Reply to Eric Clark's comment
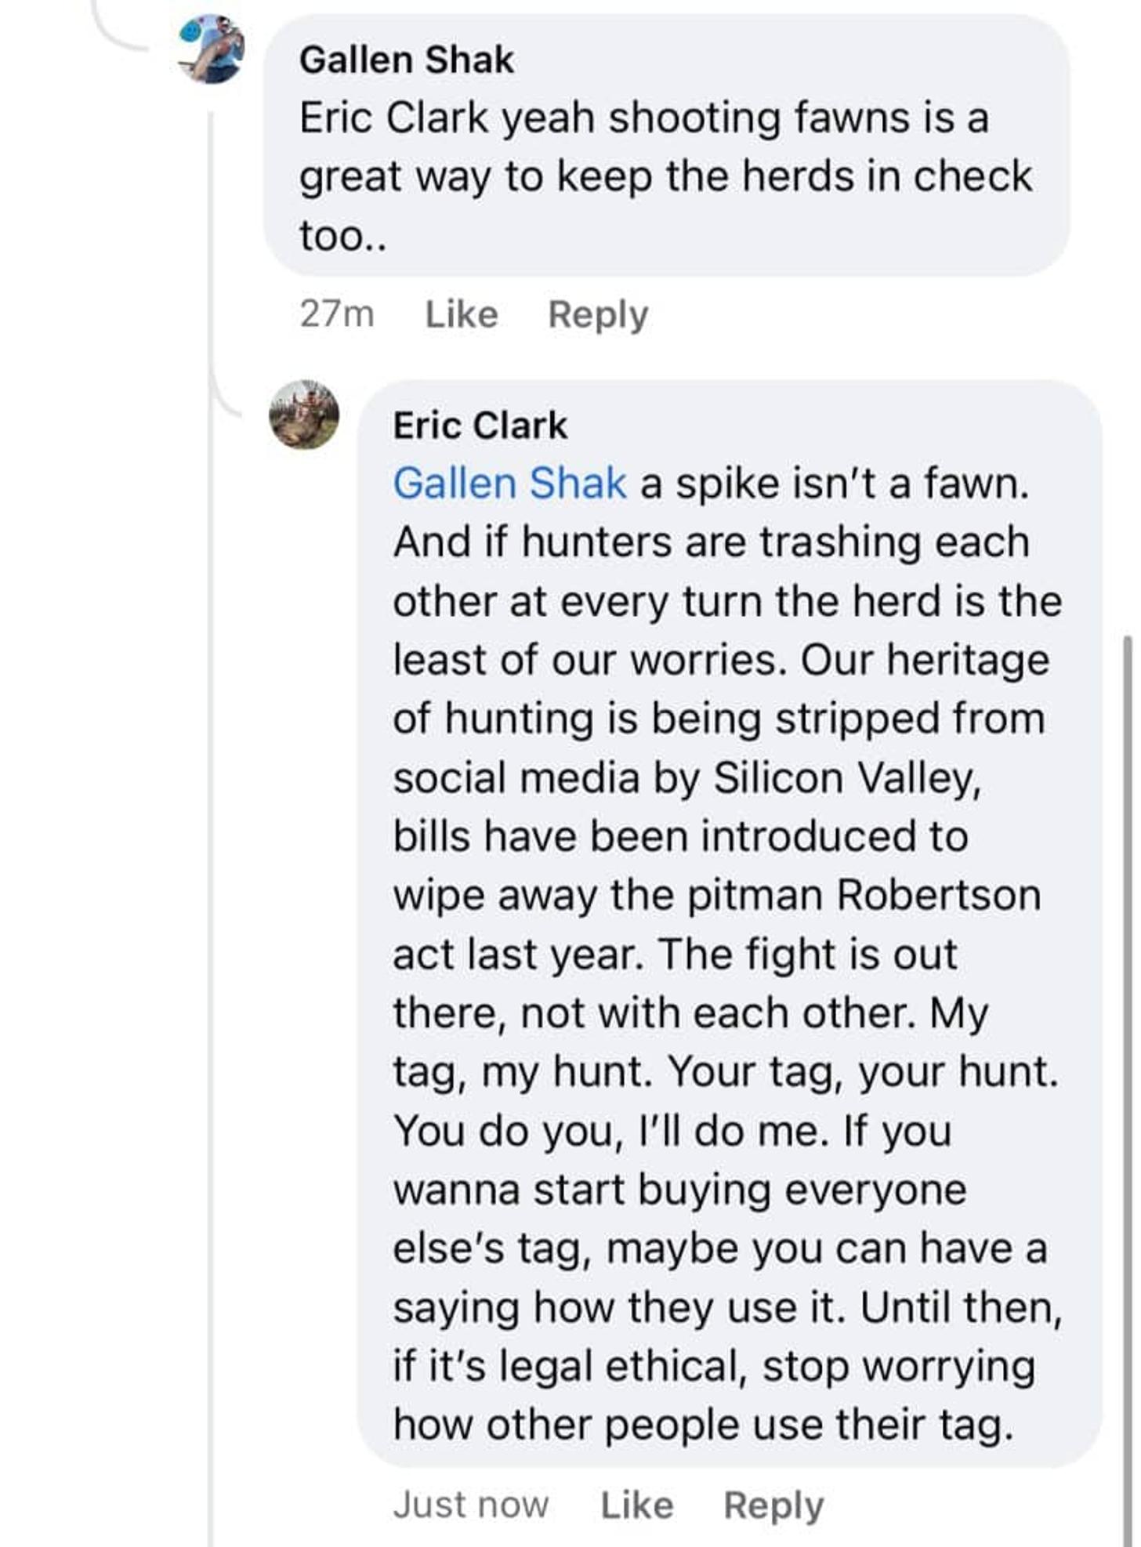Viewport: 1141px width, 1547px height. click(773, 1505)
